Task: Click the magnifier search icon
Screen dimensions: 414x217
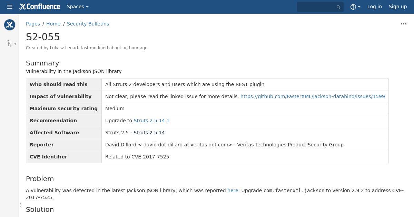Action: pos(338,7)
